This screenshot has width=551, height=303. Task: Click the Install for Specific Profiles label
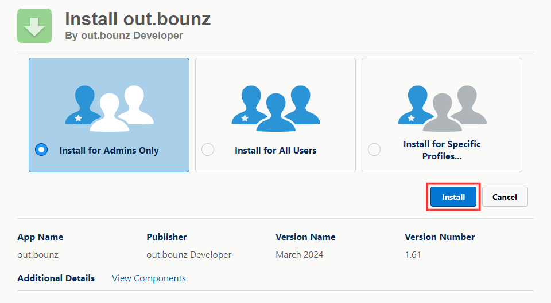point(442,150)
